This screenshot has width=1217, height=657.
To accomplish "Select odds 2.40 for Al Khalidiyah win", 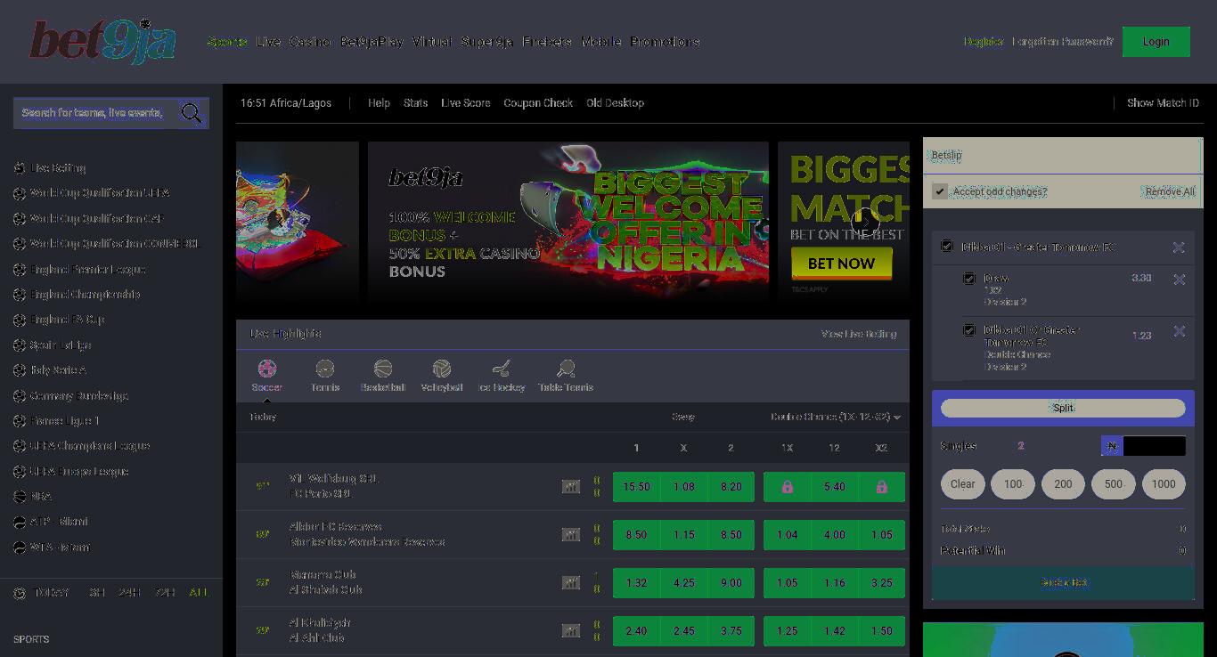I will (636, 631).
